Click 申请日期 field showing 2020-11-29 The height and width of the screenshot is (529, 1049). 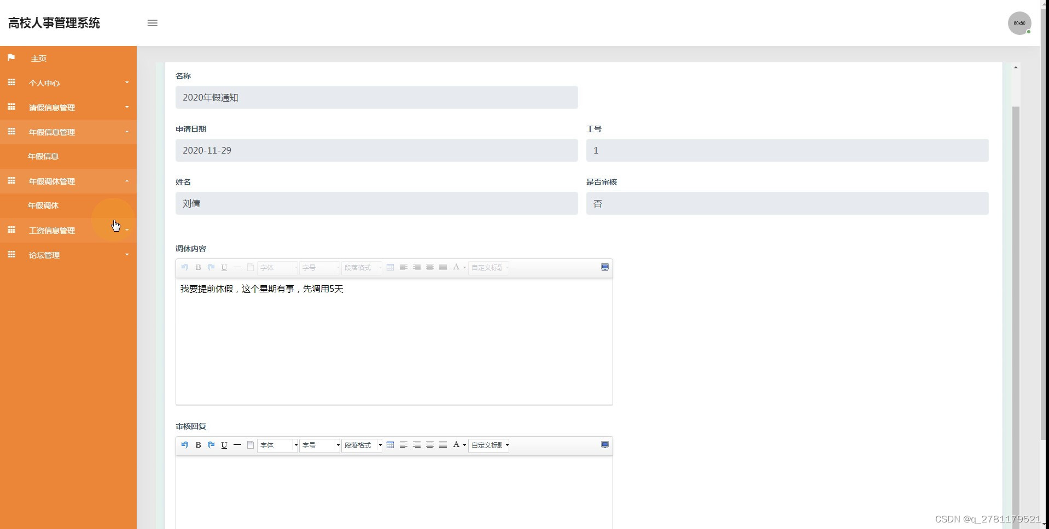point(376,150)
